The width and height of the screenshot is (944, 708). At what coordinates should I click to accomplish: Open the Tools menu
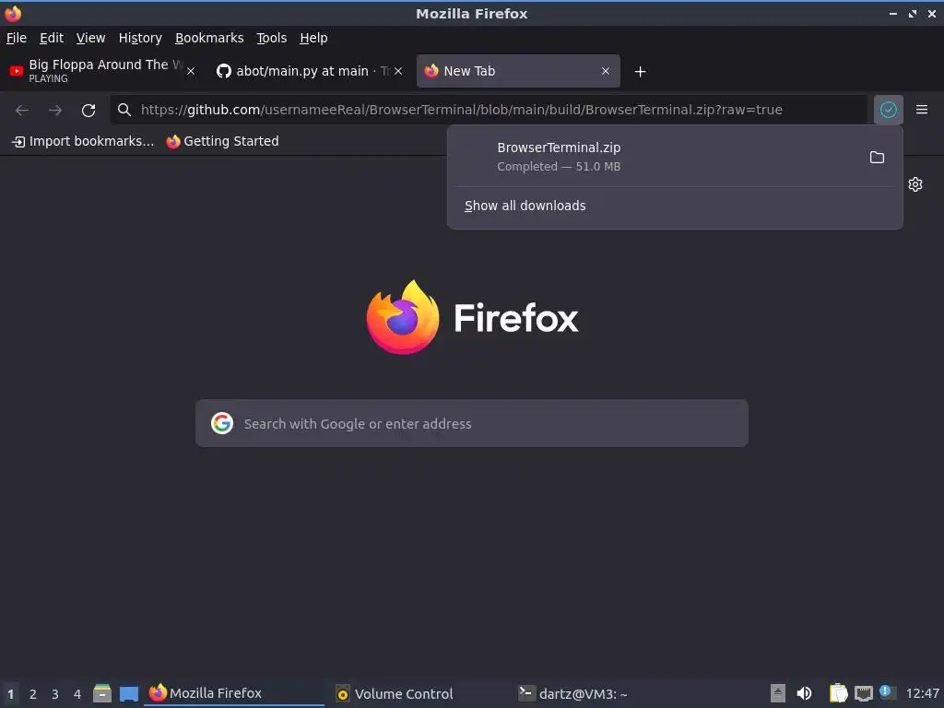tap(271, 38)
